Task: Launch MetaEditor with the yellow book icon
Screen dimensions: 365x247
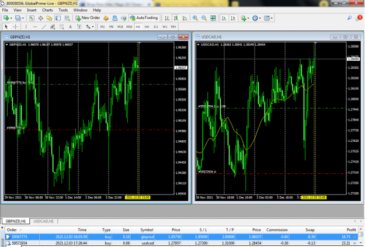Action: pos(106,18)
